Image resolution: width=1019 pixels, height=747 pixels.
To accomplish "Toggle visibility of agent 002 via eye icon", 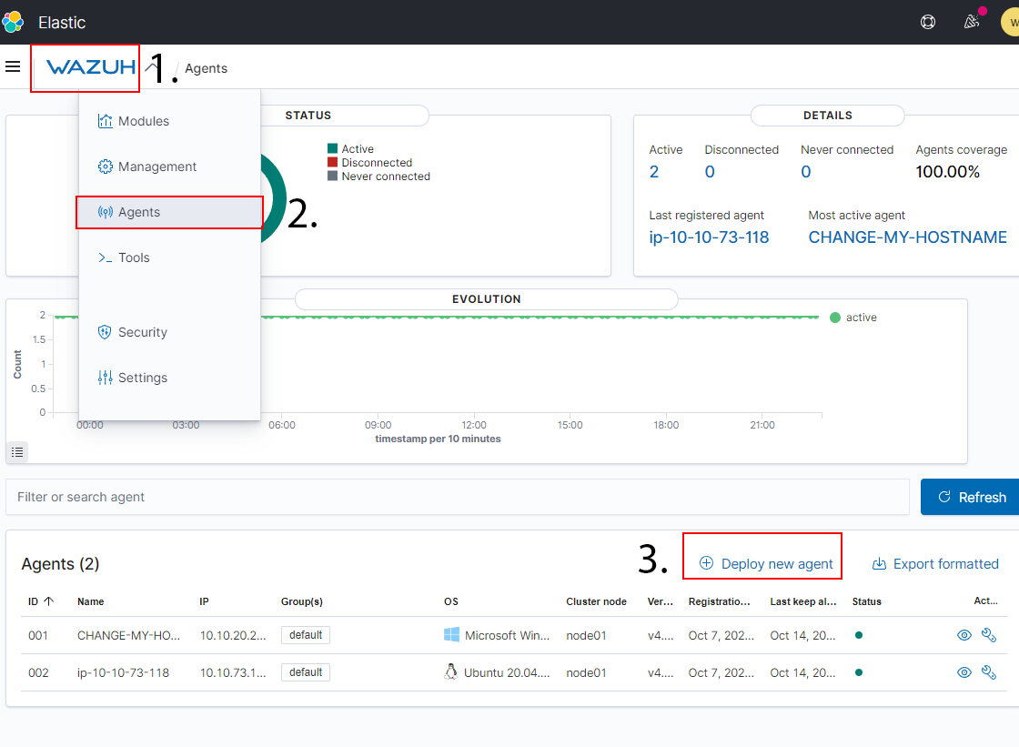I will point(964,672).
